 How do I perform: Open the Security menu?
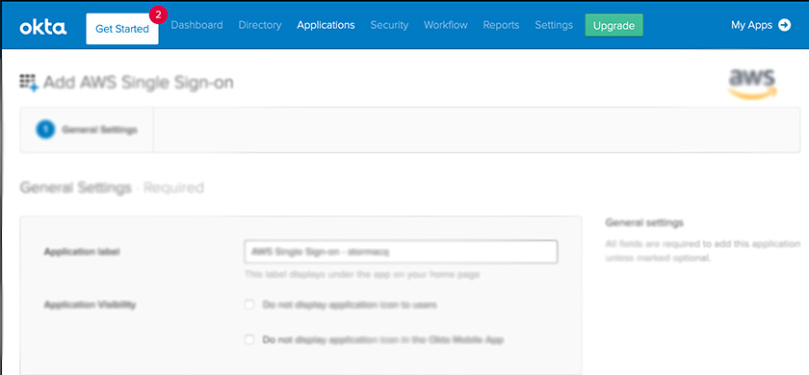click(x=389, y=25)
